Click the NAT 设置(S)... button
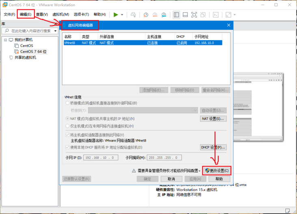The width and height of the screenshot is (297, 214). pos(213,119)
